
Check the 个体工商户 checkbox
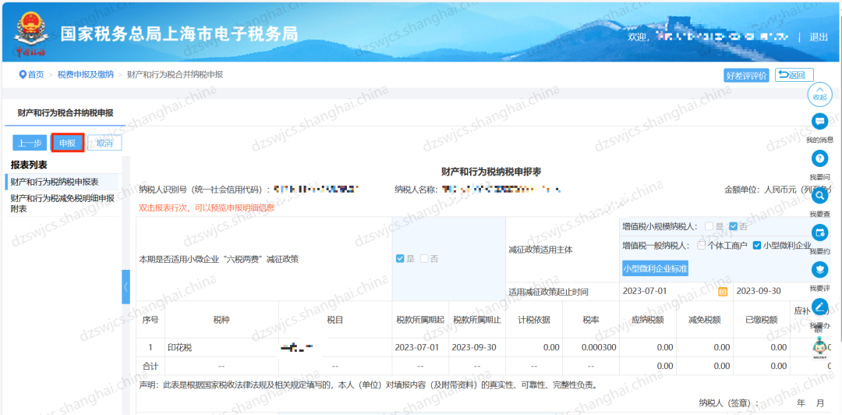702,246
